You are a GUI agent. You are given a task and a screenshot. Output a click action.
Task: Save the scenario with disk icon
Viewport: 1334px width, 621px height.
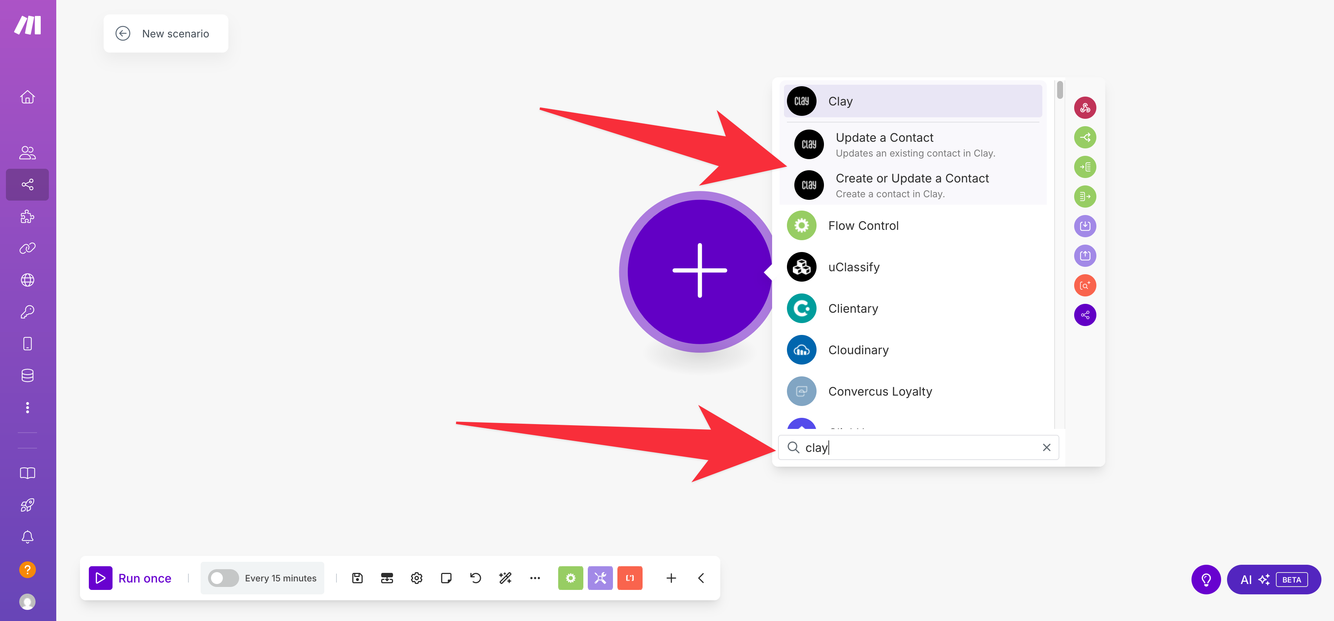click(x=357, y=578)
